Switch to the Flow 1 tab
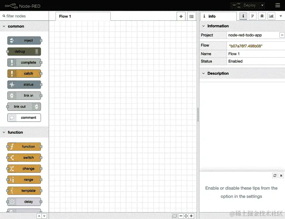 tap(83, 16)
